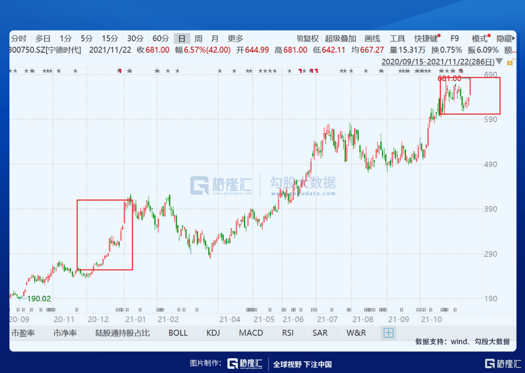Open the 前复权 price adjustment option
Screen dimensions: 525x373
[x=307, y=38]
